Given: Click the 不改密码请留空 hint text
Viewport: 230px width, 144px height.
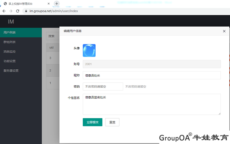Looking at the screenshot, I should click(x=136, y=87).
